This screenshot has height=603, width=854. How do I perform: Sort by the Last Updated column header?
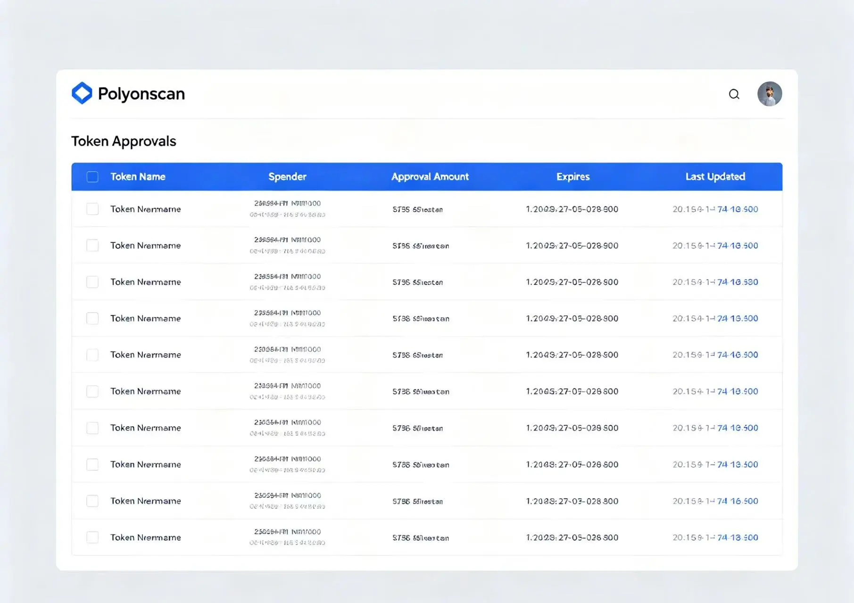pyautogui.click(x=715, y=177)
